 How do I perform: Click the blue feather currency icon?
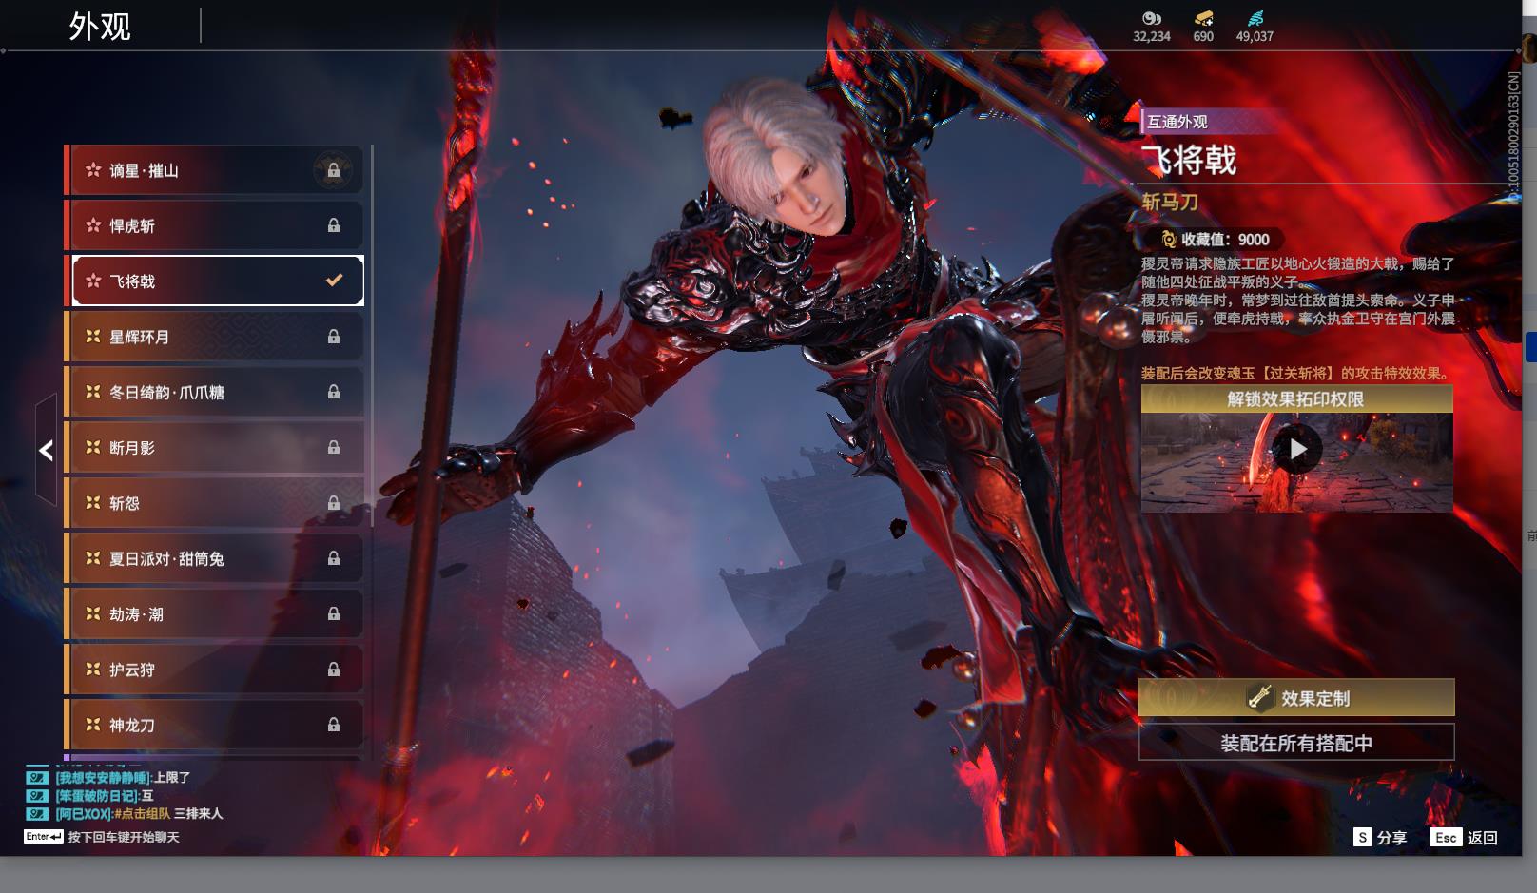coord(1255,18)
